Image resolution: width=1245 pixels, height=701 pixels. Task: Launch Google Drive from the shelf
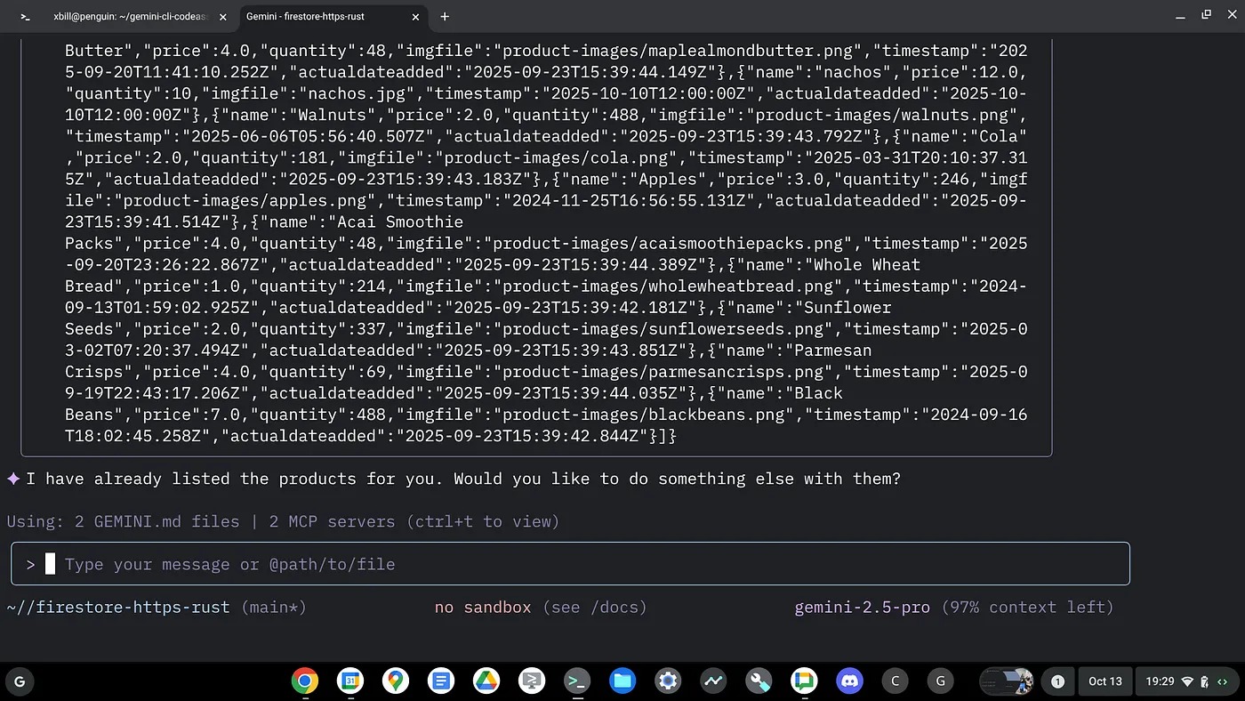point(486,681)
